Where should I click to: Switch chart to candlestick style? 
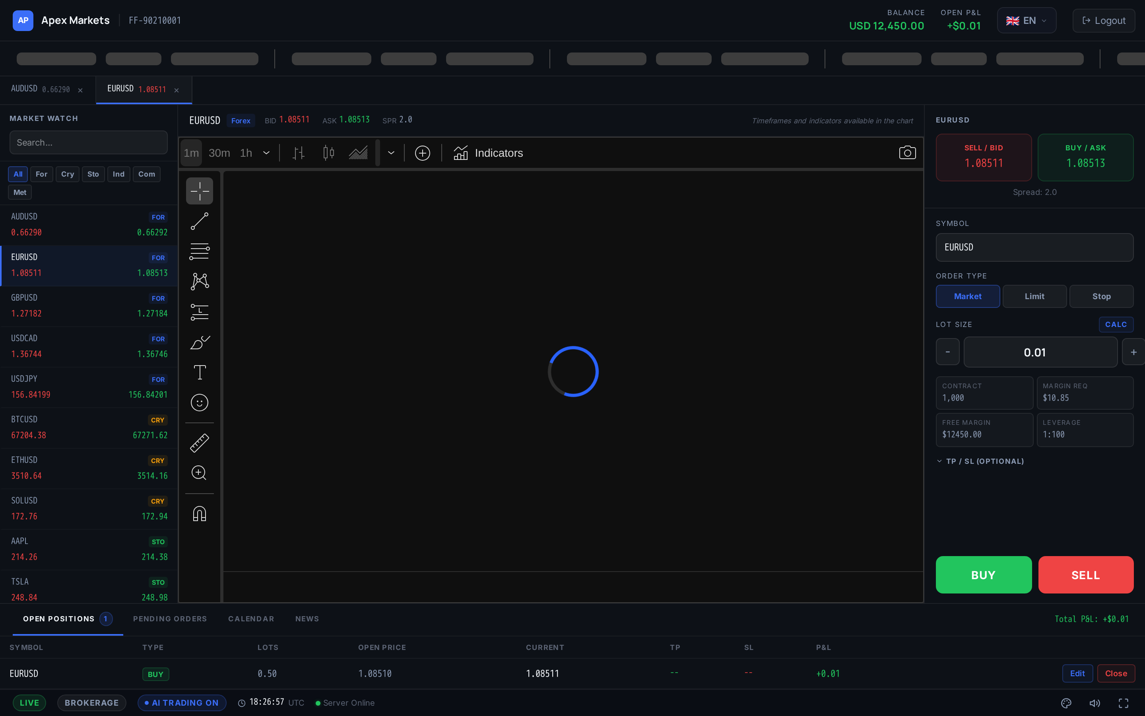328,153
